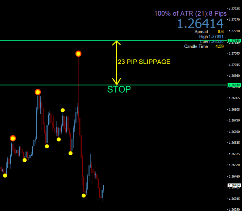Click the Spread label

pos(201,32)
